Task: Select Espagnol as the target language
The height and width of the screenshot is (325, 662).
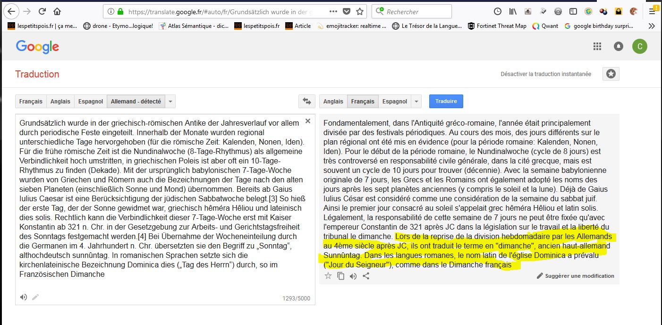Action: [x=395, y=101]
